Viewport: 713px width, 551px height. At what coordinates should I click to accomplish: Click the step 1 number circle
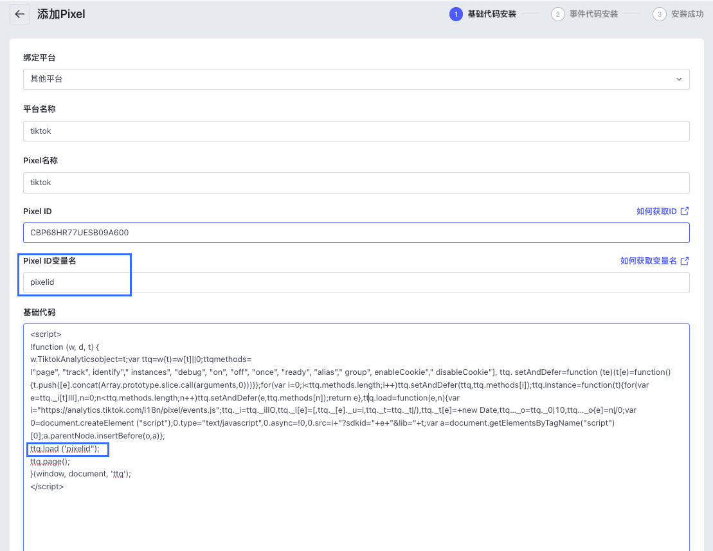click(x=456, y=14)
